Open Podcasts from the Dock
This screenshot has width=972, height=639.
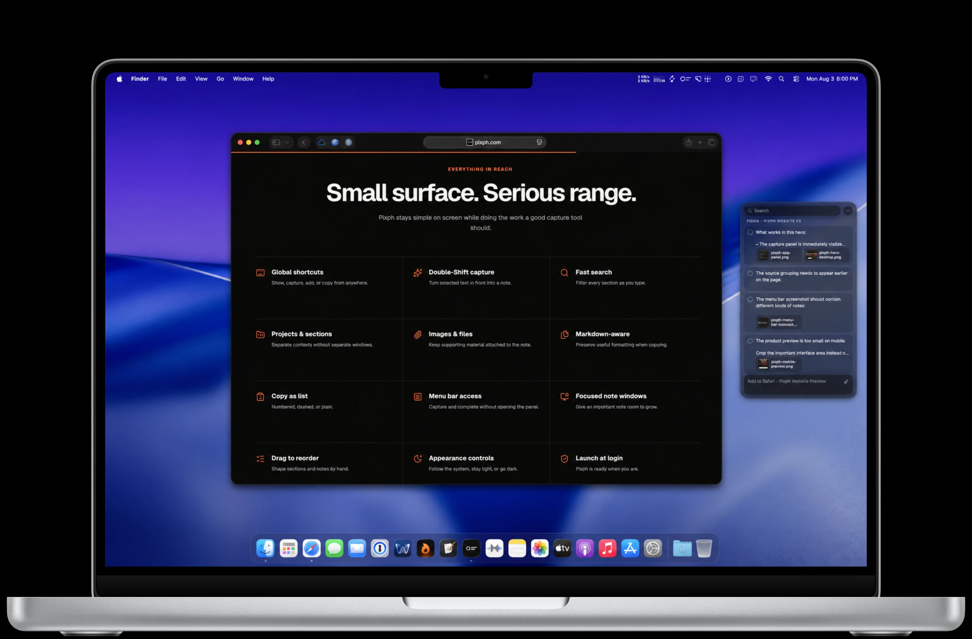click(585, 548)
